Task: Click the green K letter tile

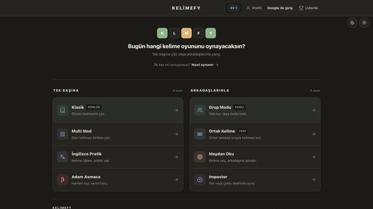Action: click(x=162, y=33)
